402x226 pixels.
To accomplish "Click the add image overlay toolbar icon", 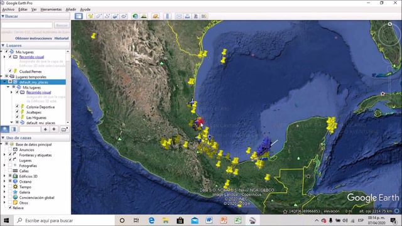I will click(116, 16).
